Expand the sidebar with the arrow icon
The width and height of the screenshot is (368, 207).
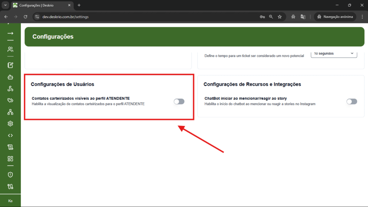[10, 33]
